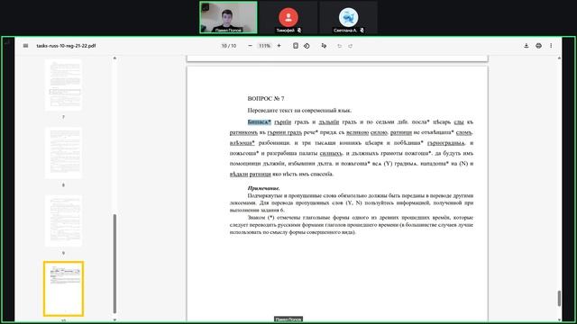Download the PDF file

click(527, 46)
